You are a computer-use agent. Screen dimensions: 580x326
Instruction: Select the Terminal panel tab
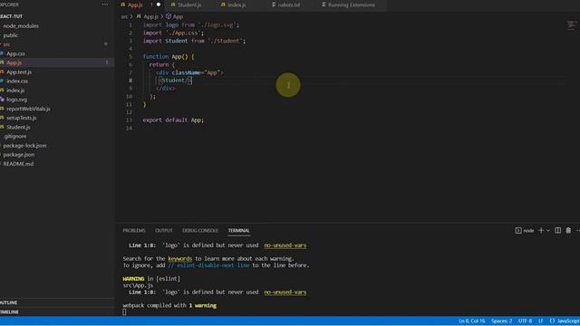(x=238, y=230)
